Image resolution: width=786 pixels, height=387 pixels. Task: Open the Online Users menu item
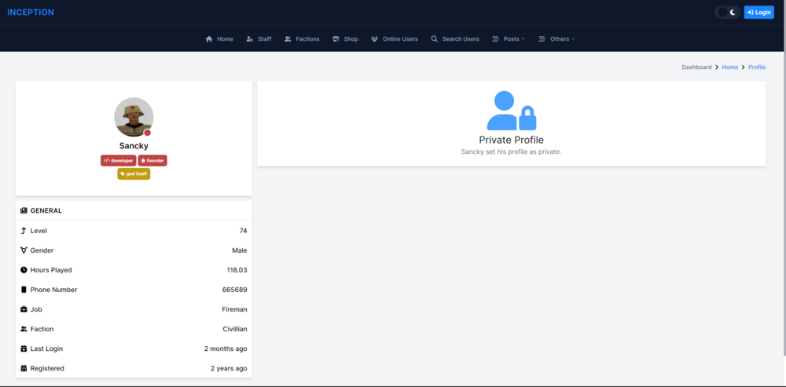pos(395,39)
